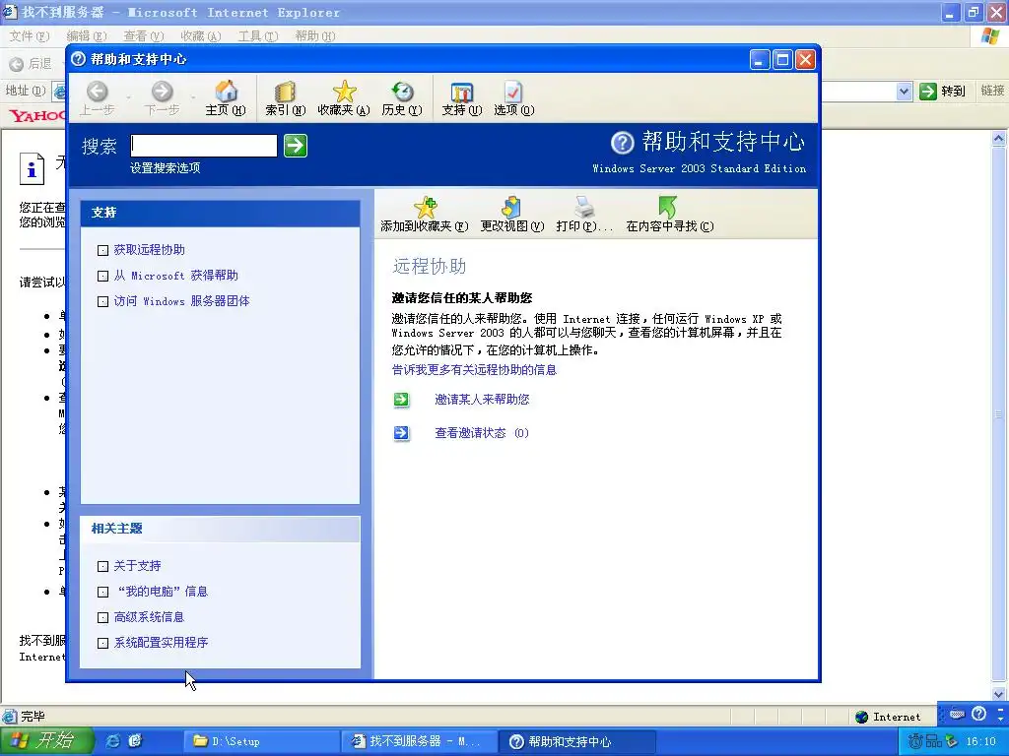Click 告诉我更多有关远程协助的信息 link
The width and height of the screenshot is (1009, 756).
[474, 370]
